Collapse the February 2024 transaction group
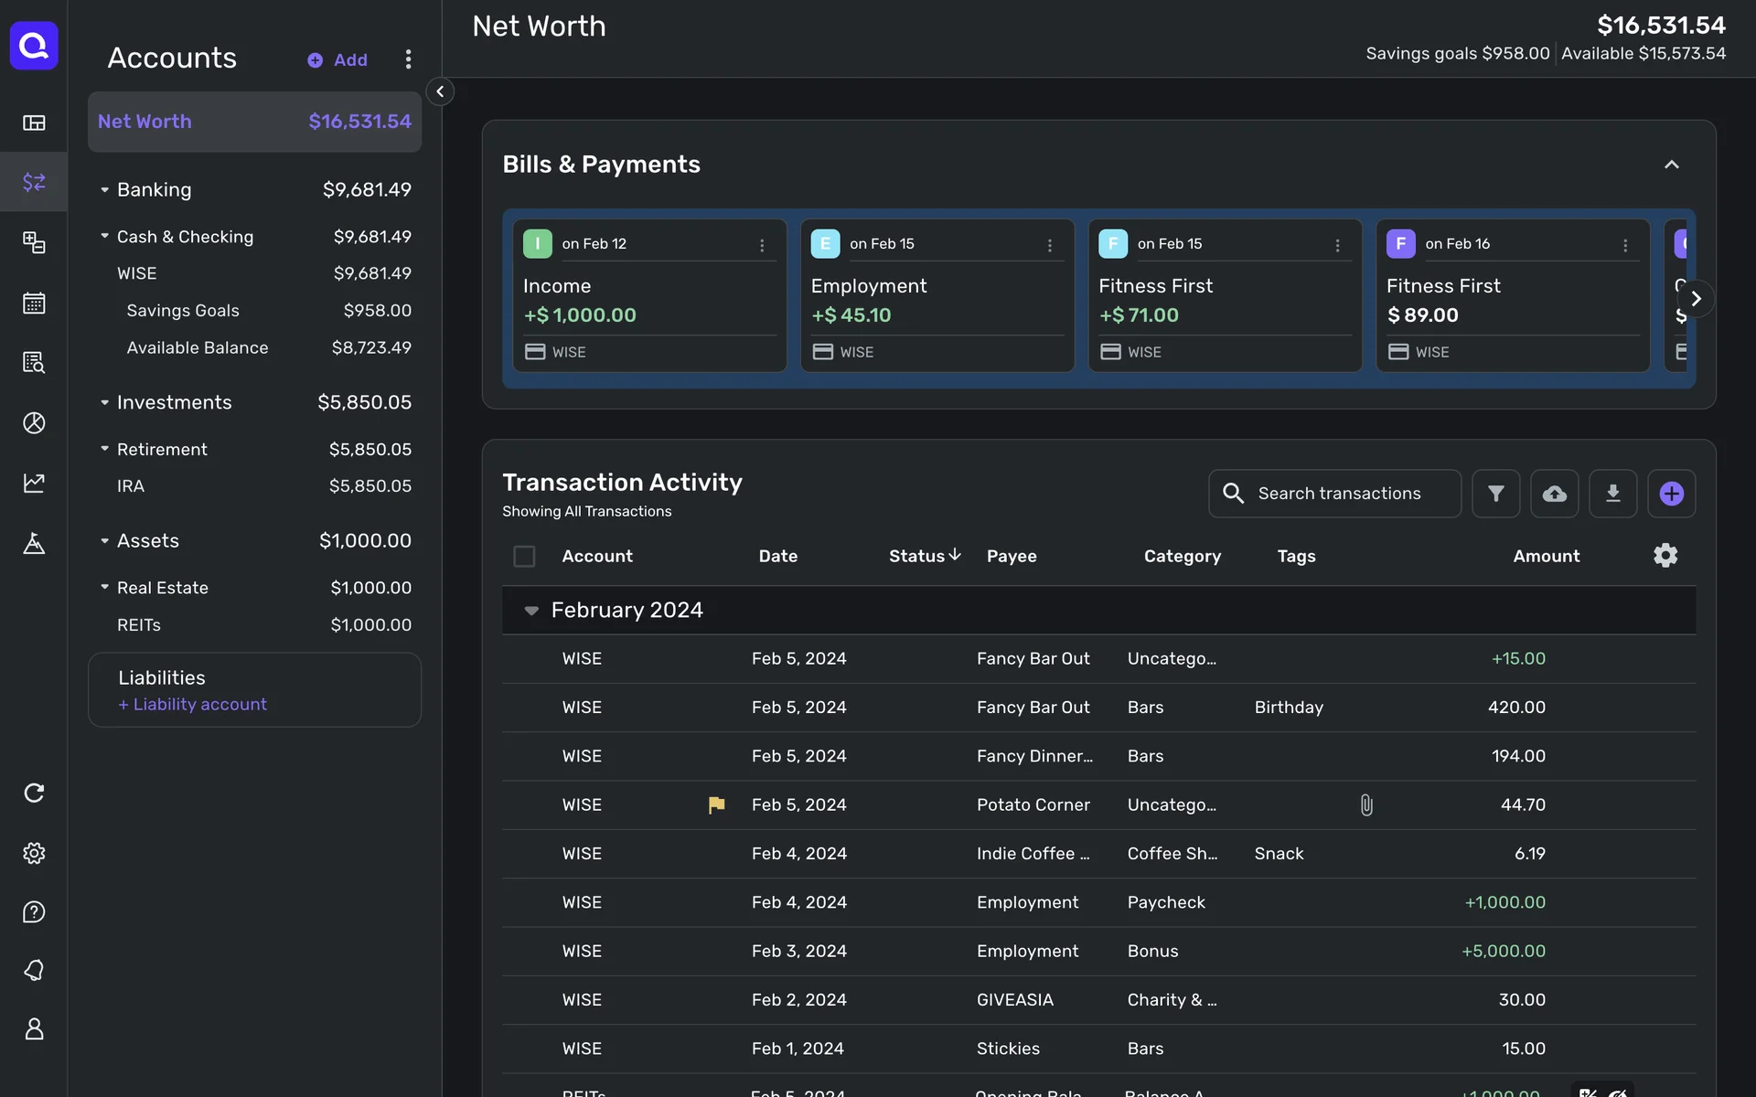 coord(530,611)
